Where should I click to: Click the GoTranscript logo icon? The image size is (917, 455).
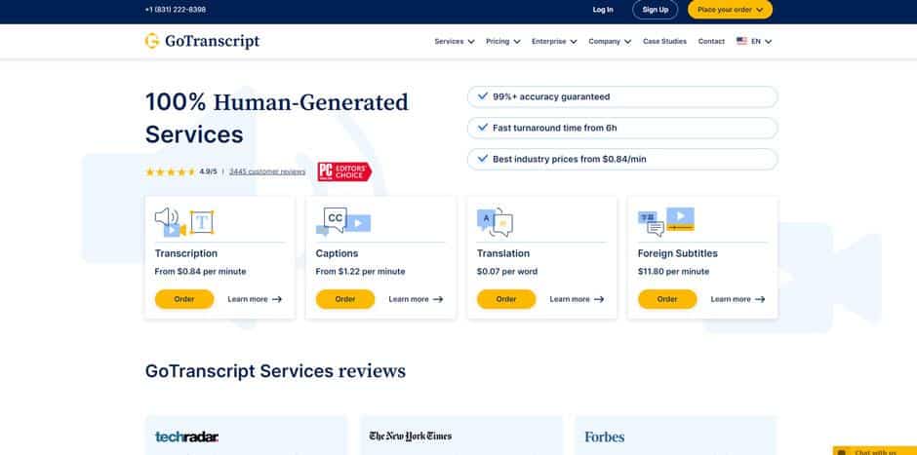[152, 41]
